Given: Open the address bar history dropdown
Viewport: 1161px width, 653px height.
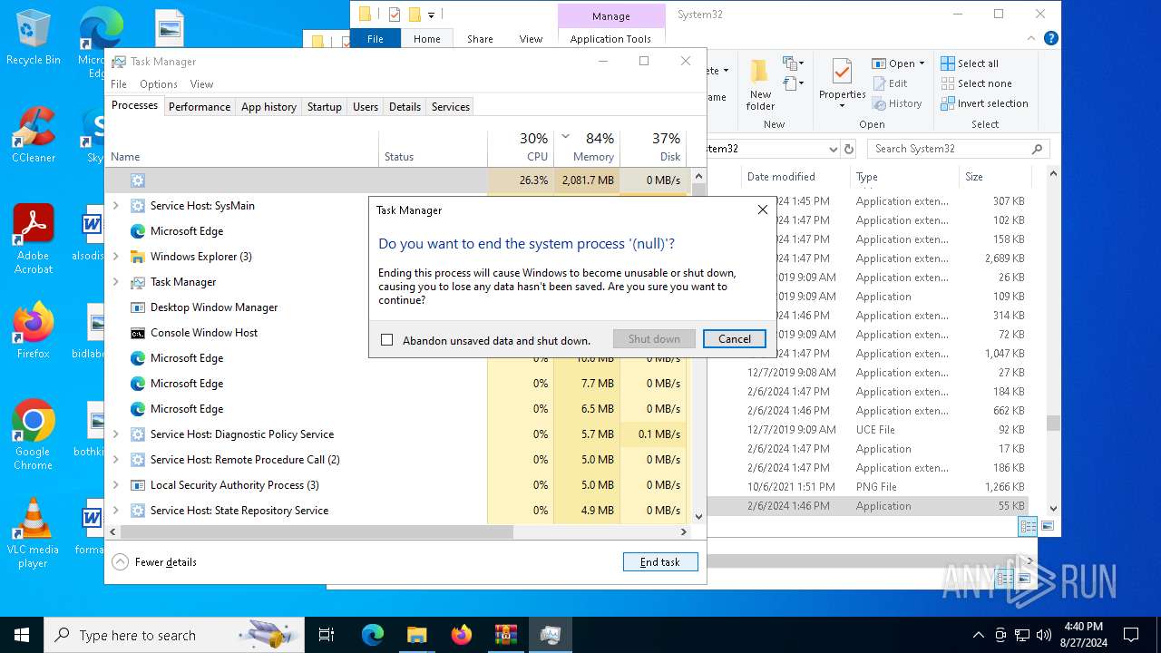Looking at the screenshot, I should (833, 149).
